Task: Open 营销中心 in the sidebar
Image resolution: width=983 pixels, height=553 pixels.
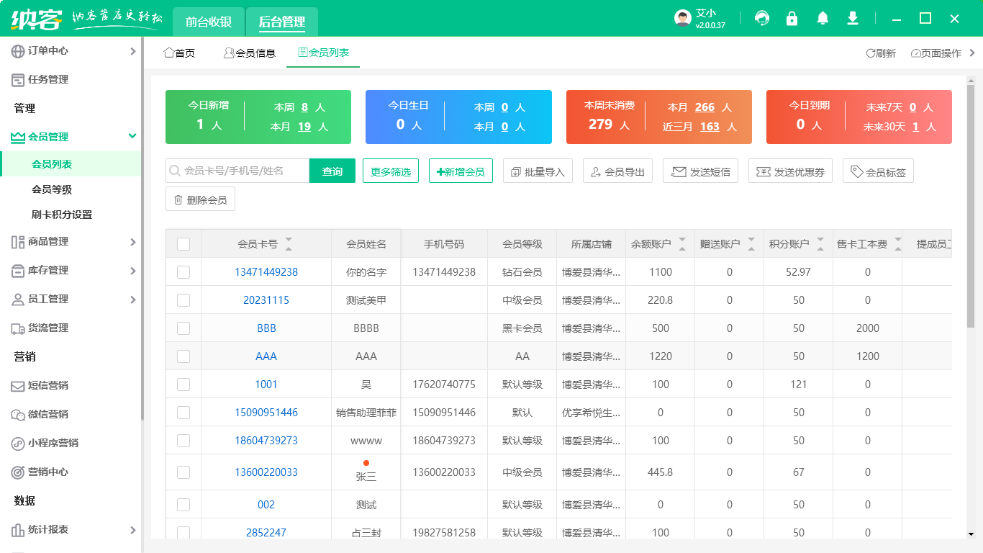Action: pos(48,472)
